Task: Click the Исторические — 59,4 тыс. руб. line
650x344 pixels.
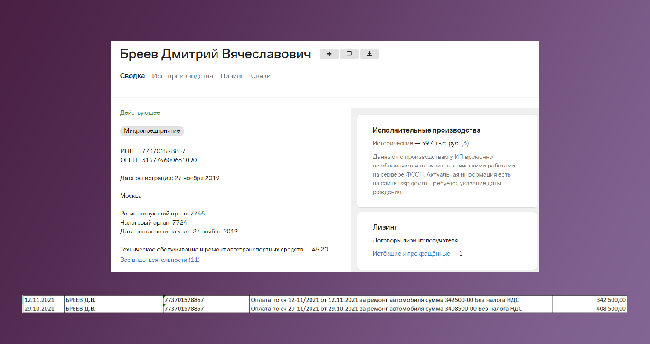Action: (421, 143)
